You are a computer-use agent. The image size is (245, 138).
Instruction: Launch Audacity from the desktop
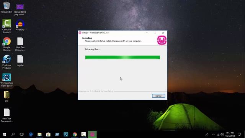20,25
